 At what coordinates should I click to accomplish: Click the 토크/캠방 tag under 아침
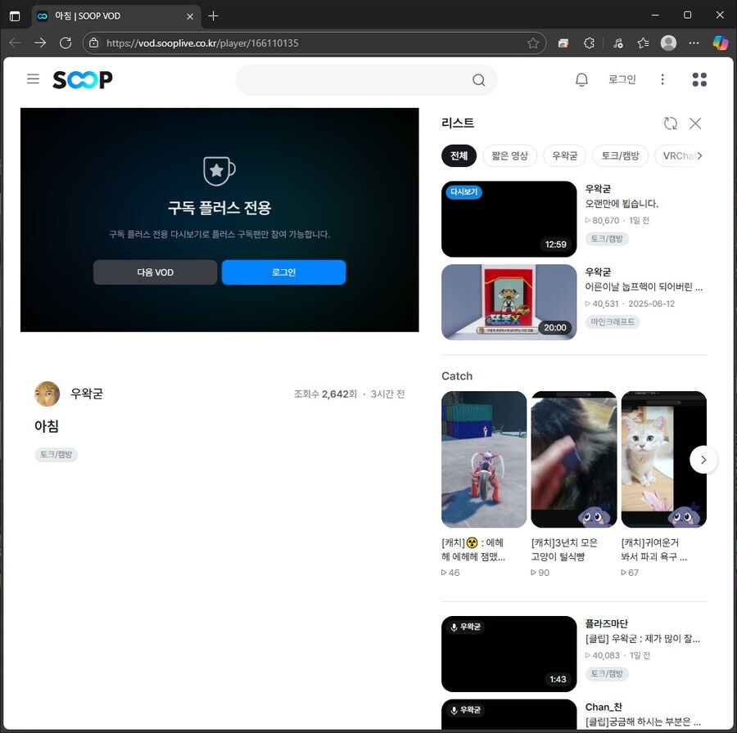pos(56,455)
